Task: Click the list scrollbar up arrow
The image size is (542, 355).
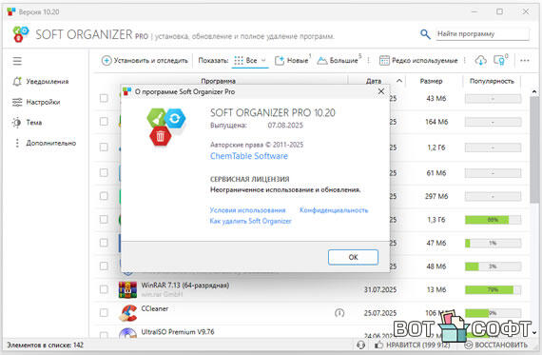Action: [534, 91]
